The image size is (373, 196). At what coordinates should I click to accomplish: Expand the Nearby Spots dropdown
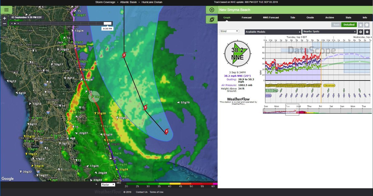[329, 32]
